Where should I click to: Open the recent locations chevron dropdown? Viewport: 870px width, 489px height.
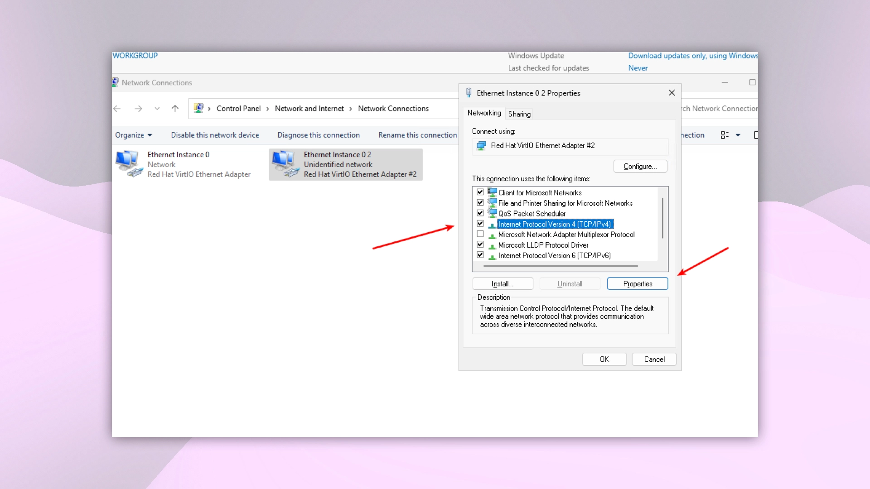(x=157, y=109)
